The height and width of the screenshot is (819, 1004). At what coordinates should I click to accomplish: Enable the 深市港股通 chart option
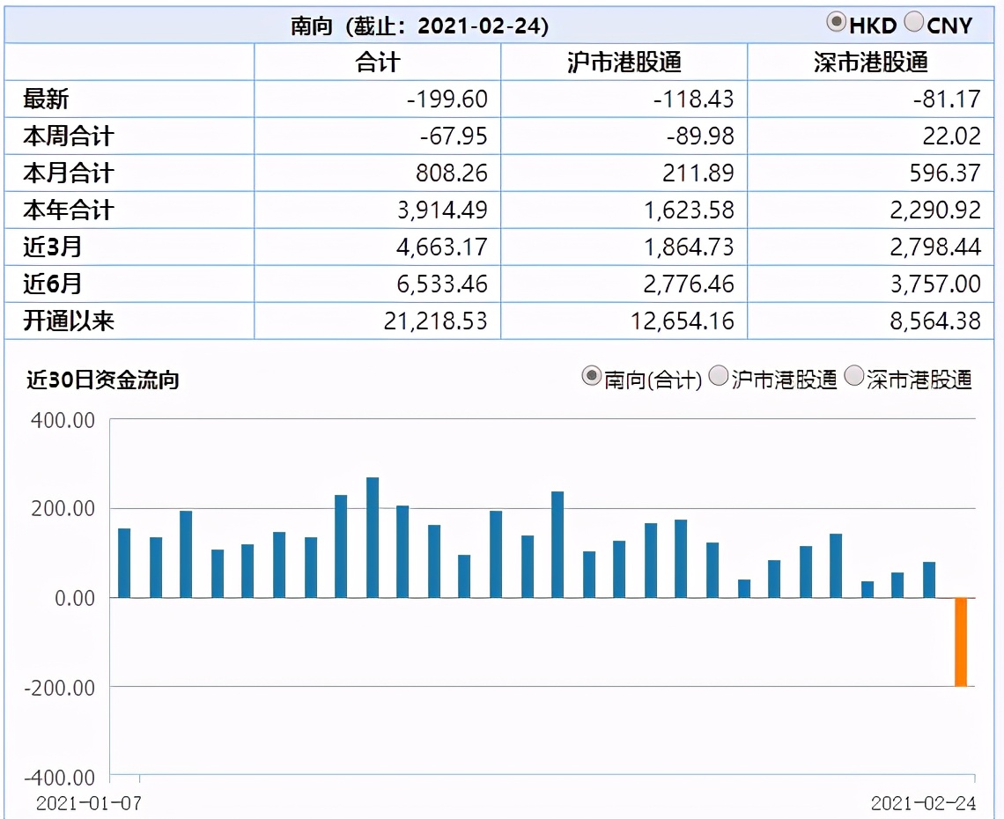click(x=853, y=377)
